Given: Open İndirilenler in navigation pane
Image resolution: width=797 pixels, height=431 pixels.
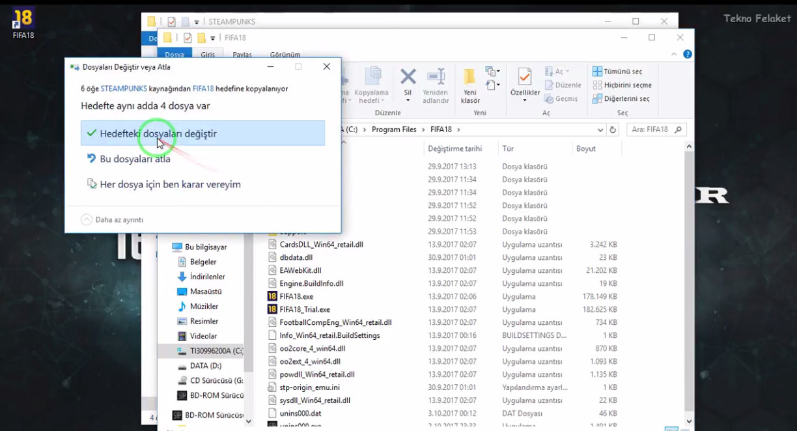Looking at the screenshot, I should click(202, 277).
